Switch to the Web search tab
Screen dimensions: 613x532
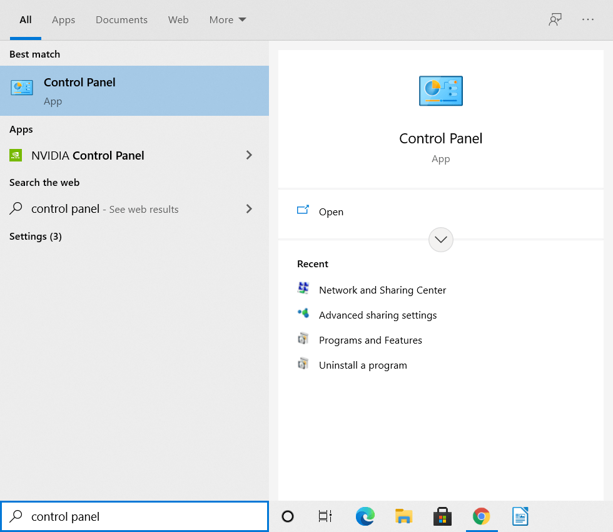(x=178, y=19)
